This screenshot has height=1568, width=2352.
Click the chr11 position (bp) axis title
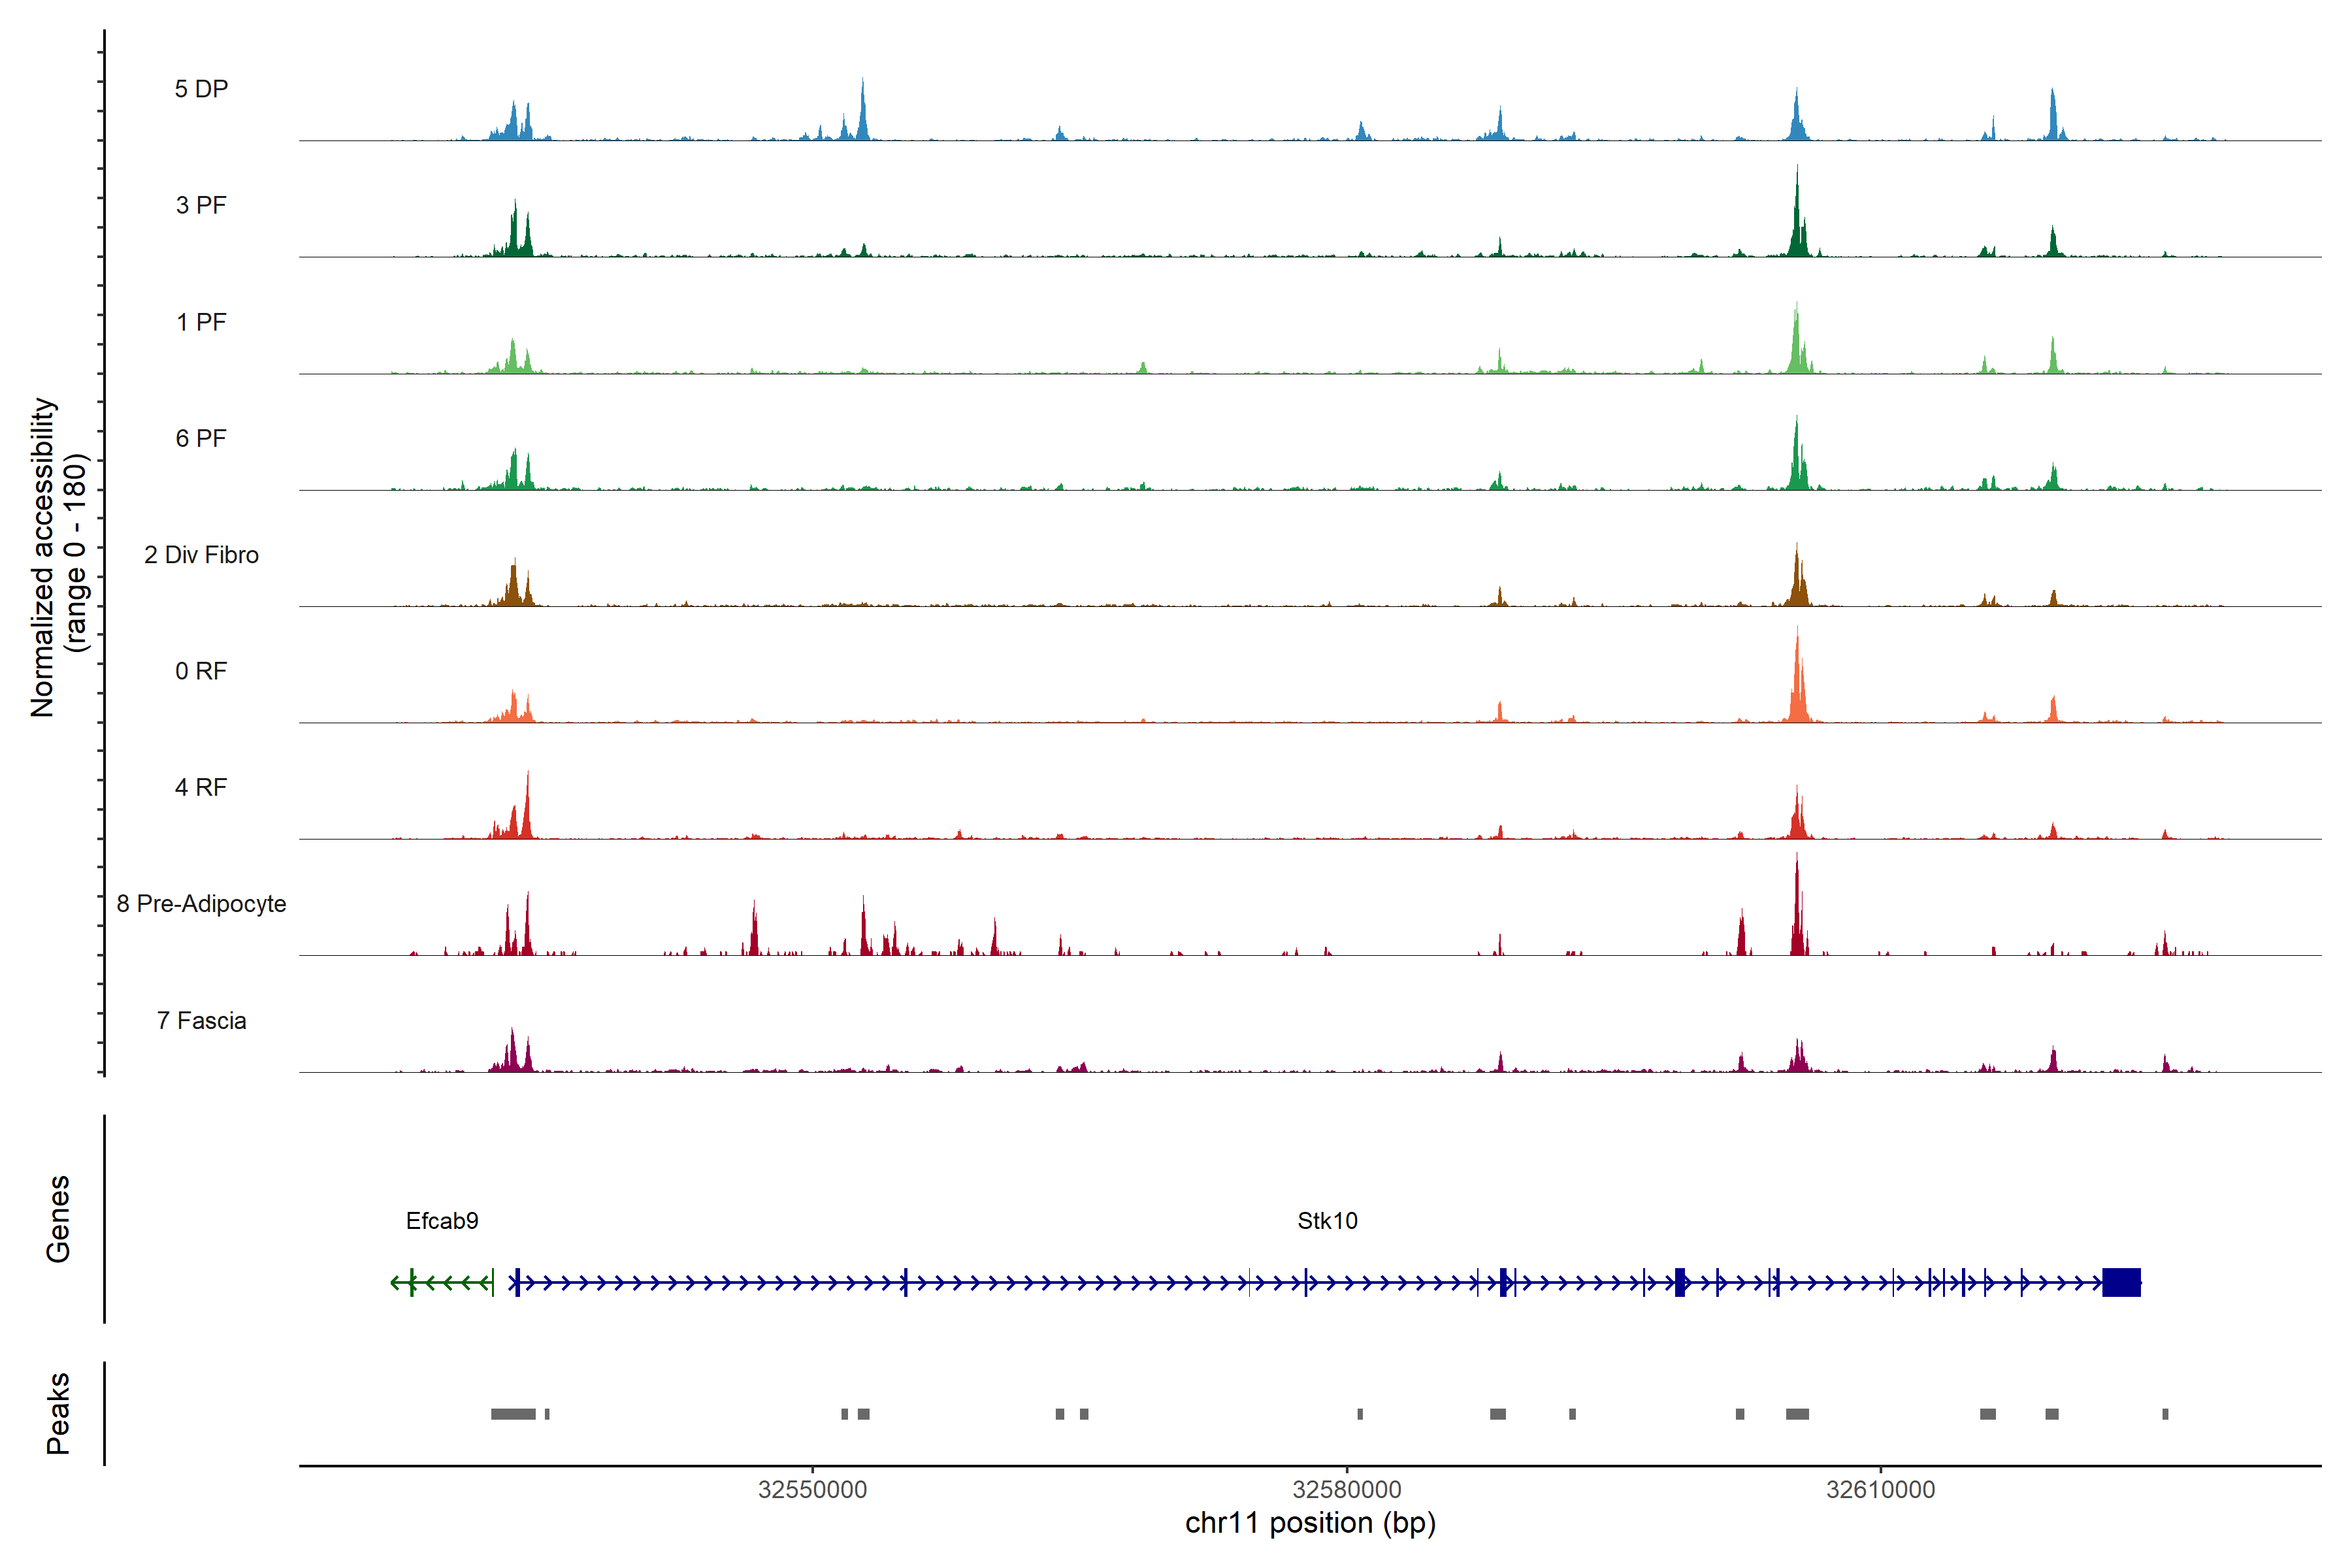click(x=1310, y=1523)
